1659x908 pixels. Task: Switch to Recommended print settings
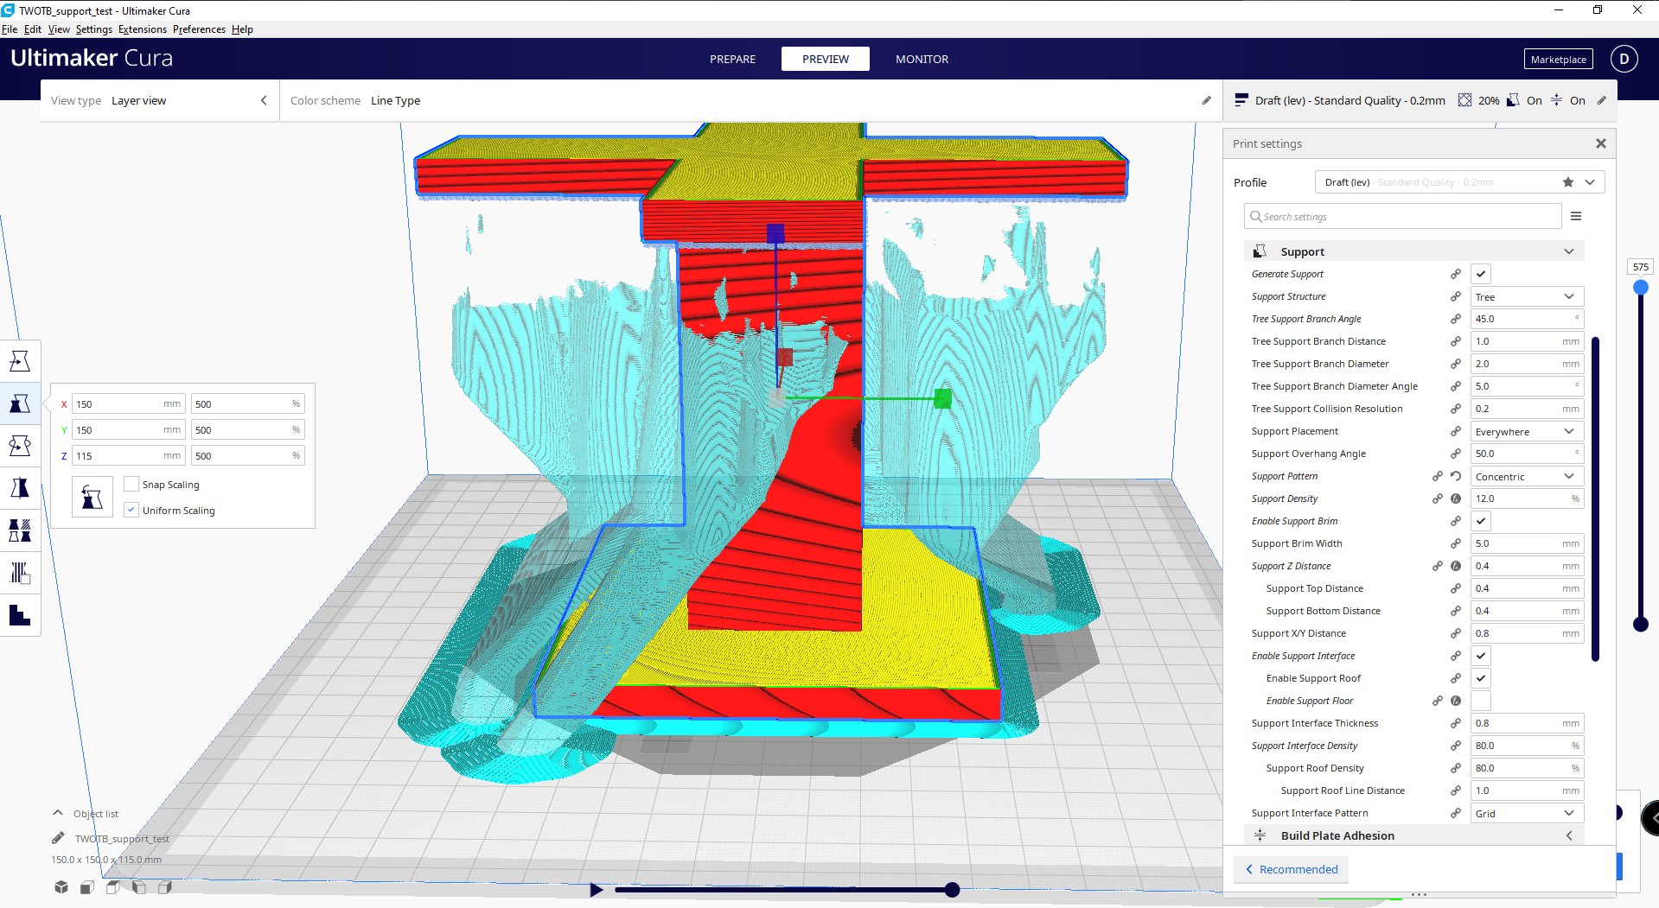click(1291, 869)
